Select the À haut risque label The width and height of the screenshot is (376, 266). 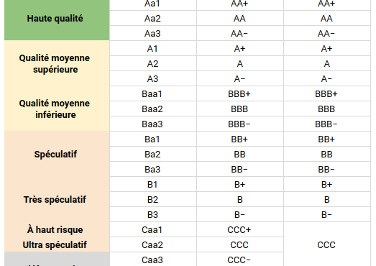[55, 230]
